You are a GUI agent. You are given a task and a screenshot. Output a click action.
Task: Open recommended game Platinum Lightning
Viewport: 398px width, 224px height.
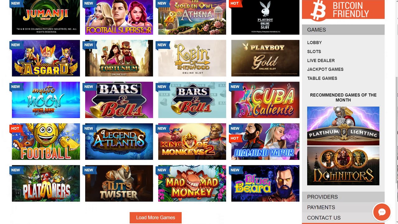[x=343, y=126]
